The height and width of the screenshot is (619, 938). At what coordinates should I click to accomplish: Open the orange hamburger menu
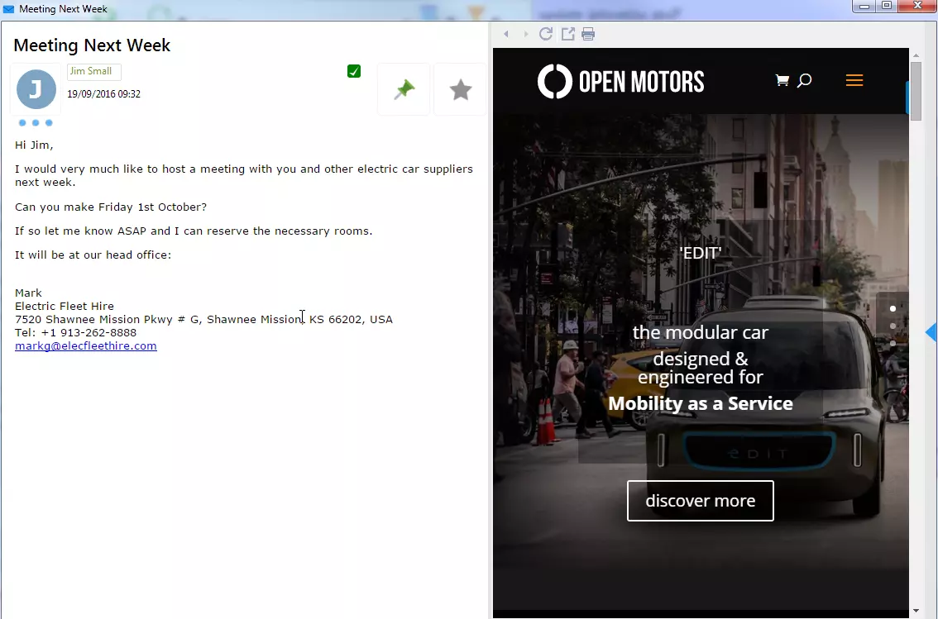click(x=854, y=80)
